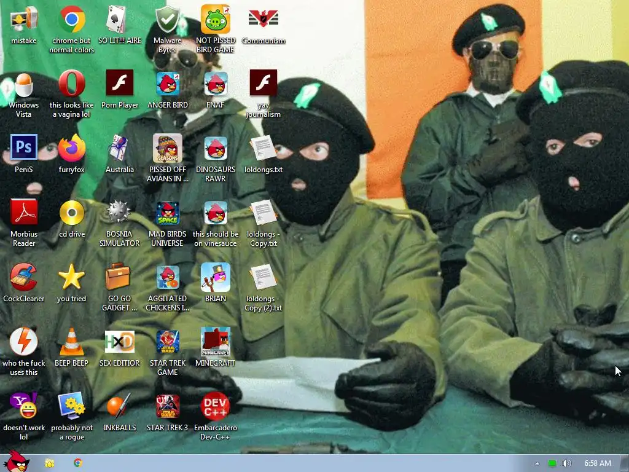Select the 'yay journalism' Flash icon
The width and height of the screenshot is (629, 472).
(x=263, y=83)
